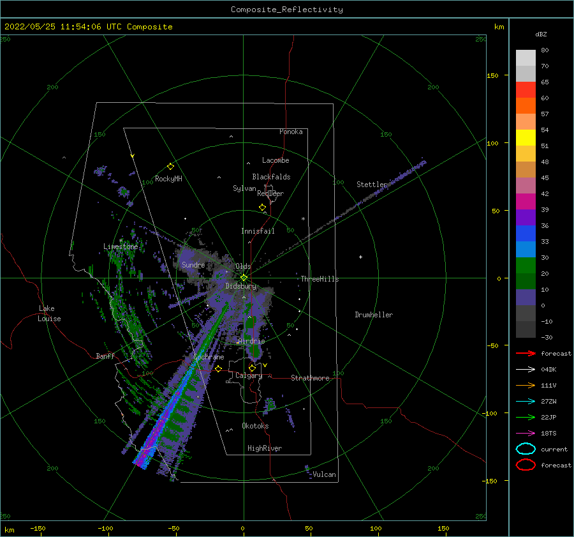Image resolution: width=574 pixels, height=537 pixels.
Task: Click the HighRiver label
Action: [265, 448]
